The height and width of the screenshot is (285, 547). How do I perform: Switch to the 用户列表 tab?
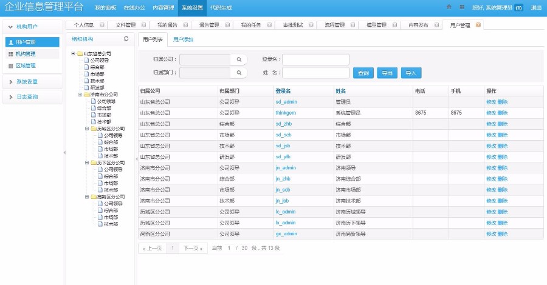point(153,39)
